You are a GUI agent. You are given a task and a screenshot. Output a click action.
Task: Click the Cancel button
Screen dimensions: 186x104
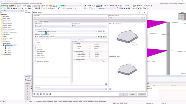pyautogui.click(x=133, y=94)
